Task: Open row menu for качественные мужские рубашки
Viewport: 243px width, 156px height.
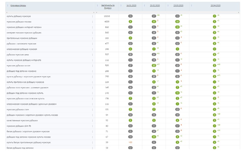Action: click(92, 120)
